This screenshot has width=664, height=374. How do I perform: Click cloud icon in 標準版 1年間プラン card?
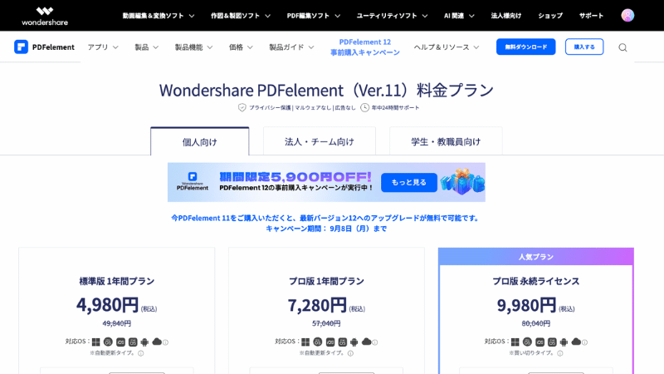coord(157,342)
